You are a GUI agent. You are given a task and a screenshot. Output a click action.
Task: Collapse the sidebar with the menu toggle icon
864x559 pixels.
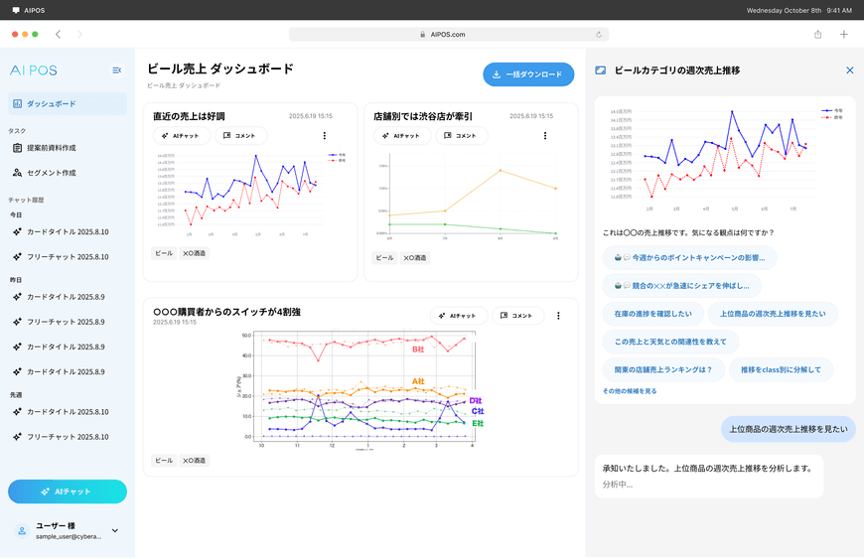[117, 70]
